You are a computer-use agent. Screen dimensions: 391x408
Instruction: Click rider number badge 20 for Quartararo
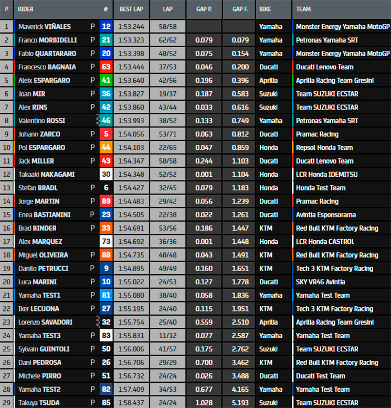(106, 53)
